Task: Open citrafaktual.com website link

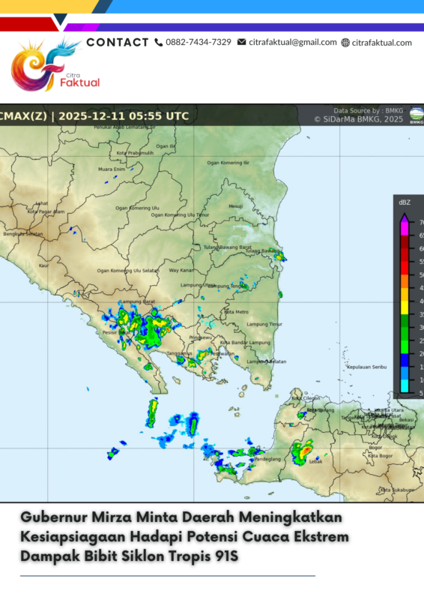Action: click(x=382, y=43)
